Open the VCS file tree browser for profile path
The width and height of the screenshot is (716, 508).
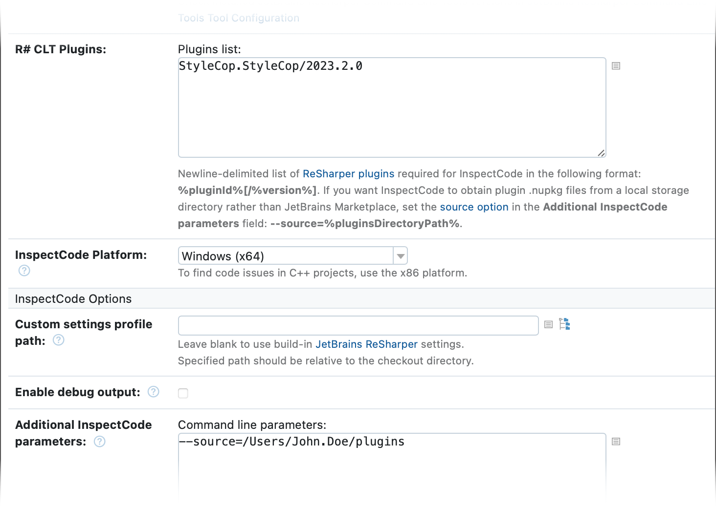[564, 324]
